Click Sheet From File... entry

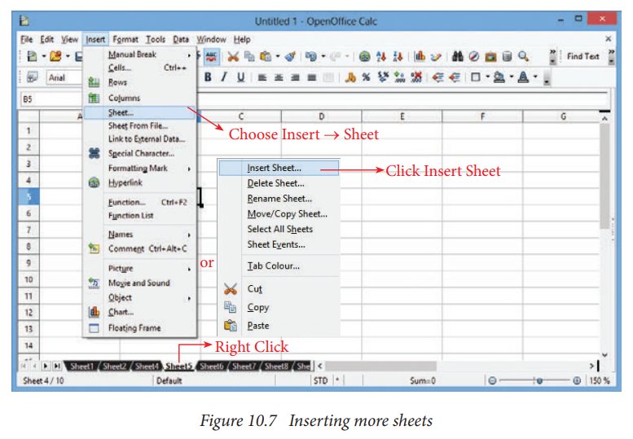click(139, 126)
